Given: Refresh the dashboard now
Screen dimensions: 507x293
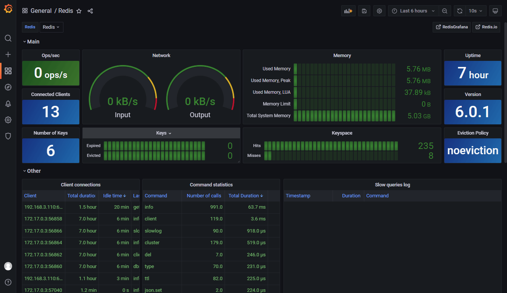Looking at the screenshot, I should coord(459,11).
